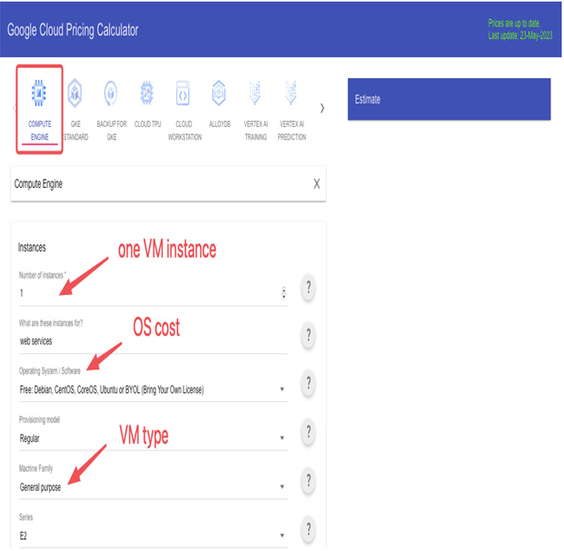Viewport: 564px width, 551px height.
Task: Open the Series E2 dropdown
Action: click(153, 536)
